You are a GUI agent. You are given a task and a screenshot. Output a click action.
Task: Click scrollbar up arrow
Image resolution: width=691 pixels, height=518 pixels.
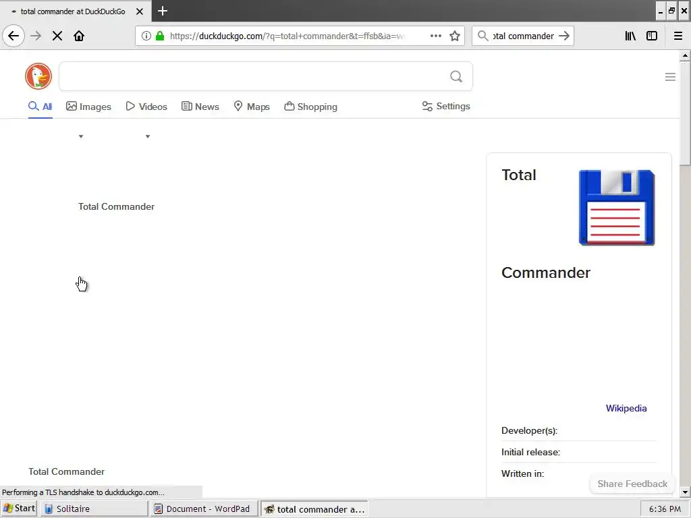pyautogui.click(x=685, y=55)
